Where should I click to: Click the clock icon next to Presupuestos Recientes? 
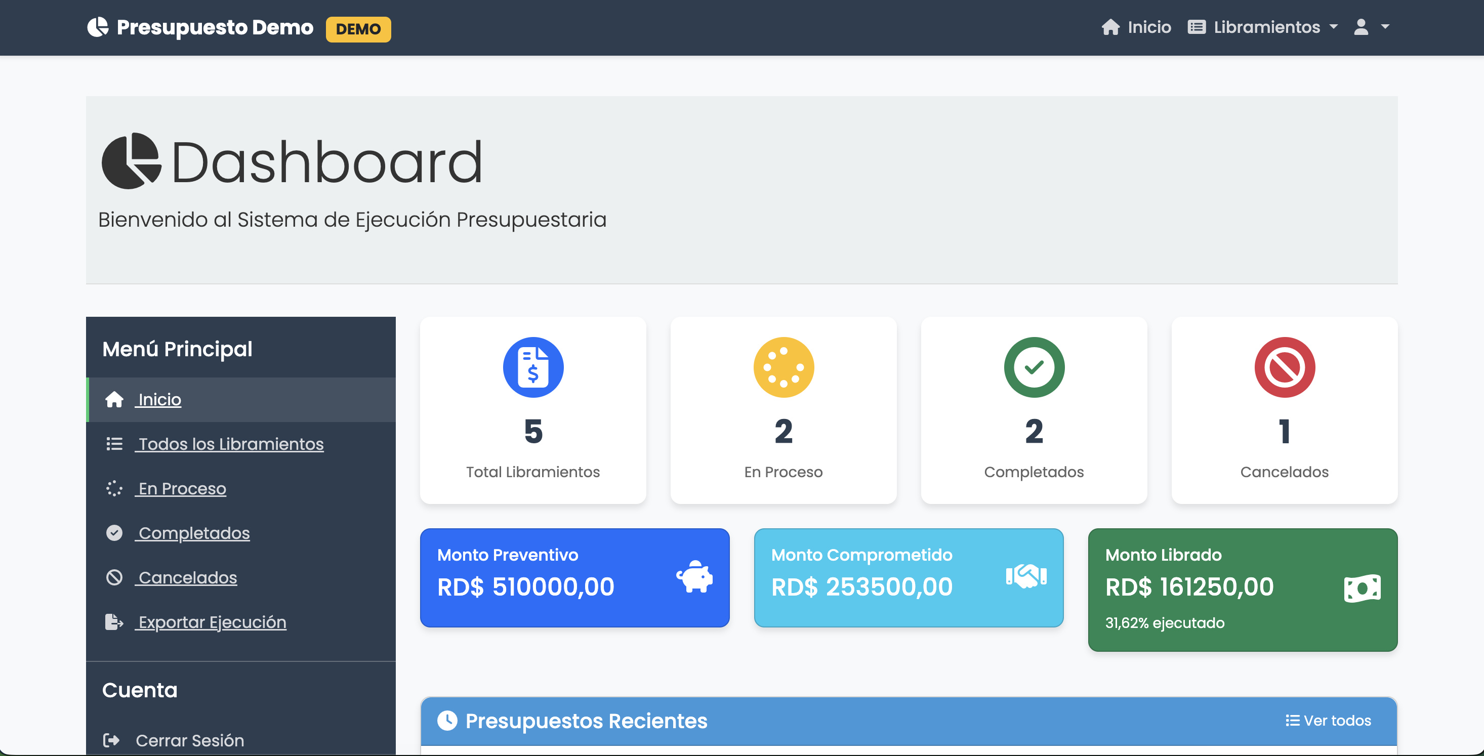[x=447, y=720]
